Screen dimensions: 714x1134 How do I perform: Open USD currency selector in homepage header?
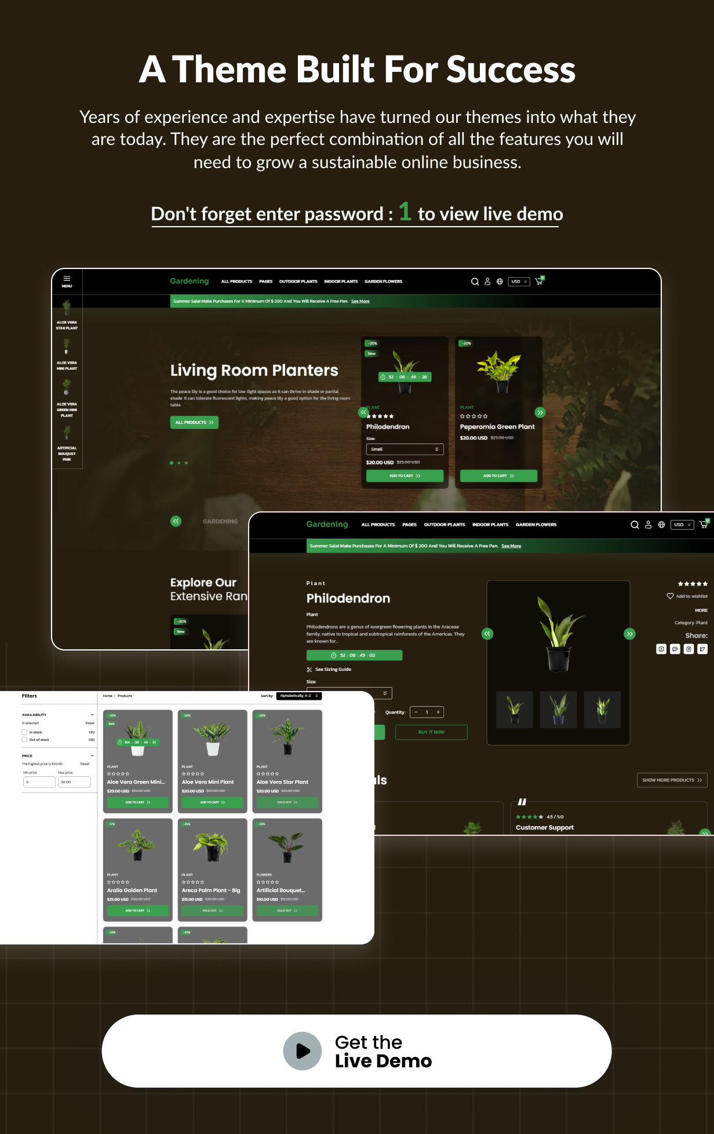[x=519, y=282]
